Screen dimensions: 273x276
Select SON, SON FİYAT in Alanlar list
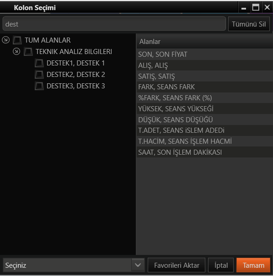click(204, 54)
